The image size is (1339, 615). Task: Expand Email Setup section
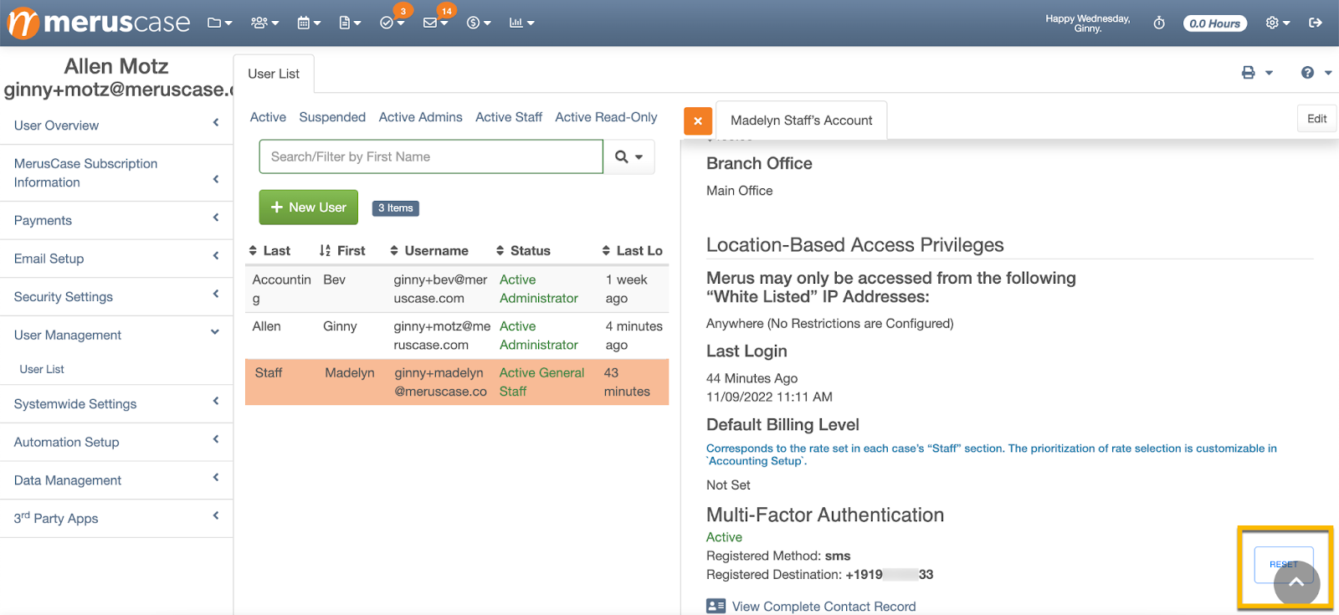tap(116, 259)
